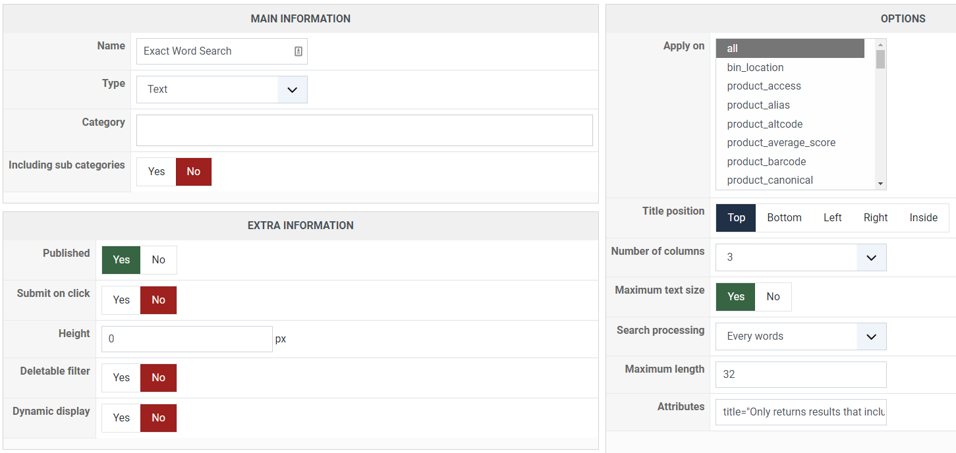
Task: Set Published to No
Action: pos(159,260)
